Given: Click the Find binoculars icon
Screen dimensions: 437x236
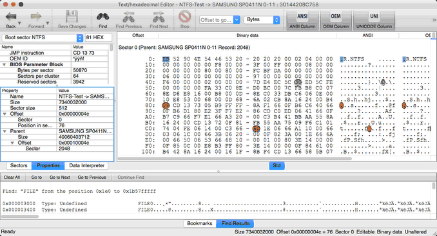Looking at the screenshot, I should click(x=103, y=17).
